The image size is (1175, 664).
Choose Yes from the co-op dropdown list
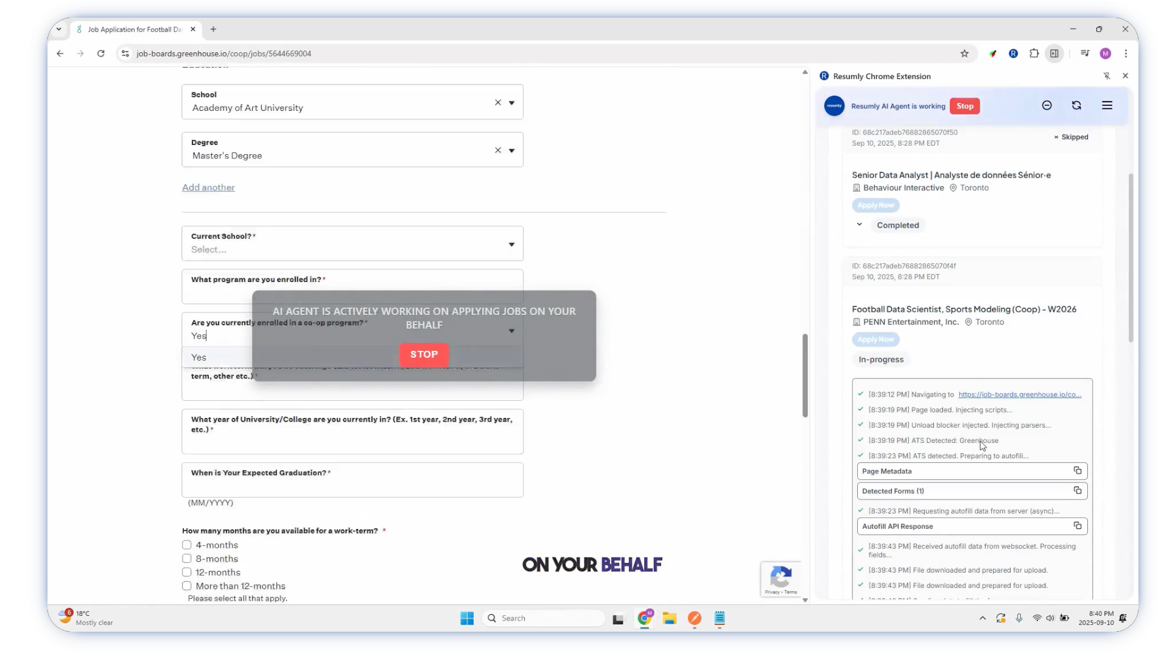point(199,358)
